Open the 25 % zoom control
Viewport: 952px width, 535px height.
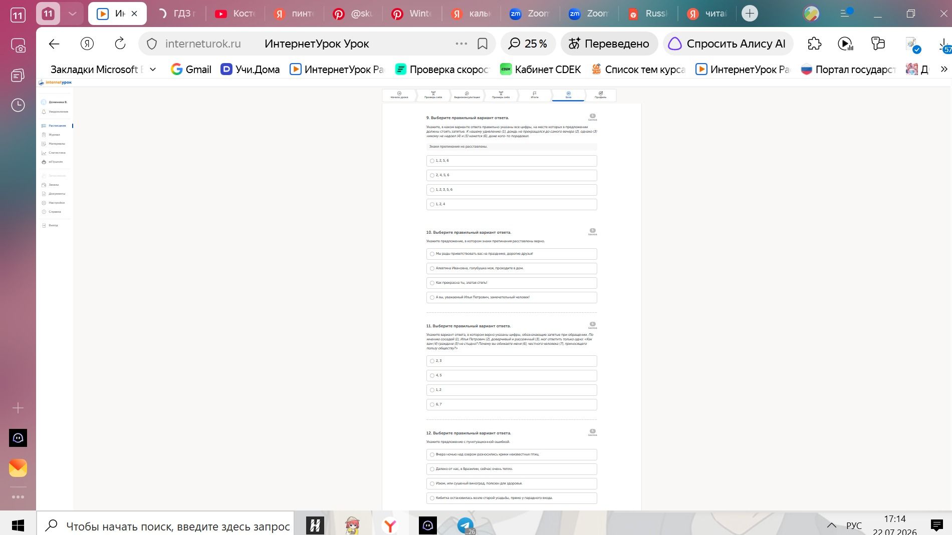coord(528,44)
